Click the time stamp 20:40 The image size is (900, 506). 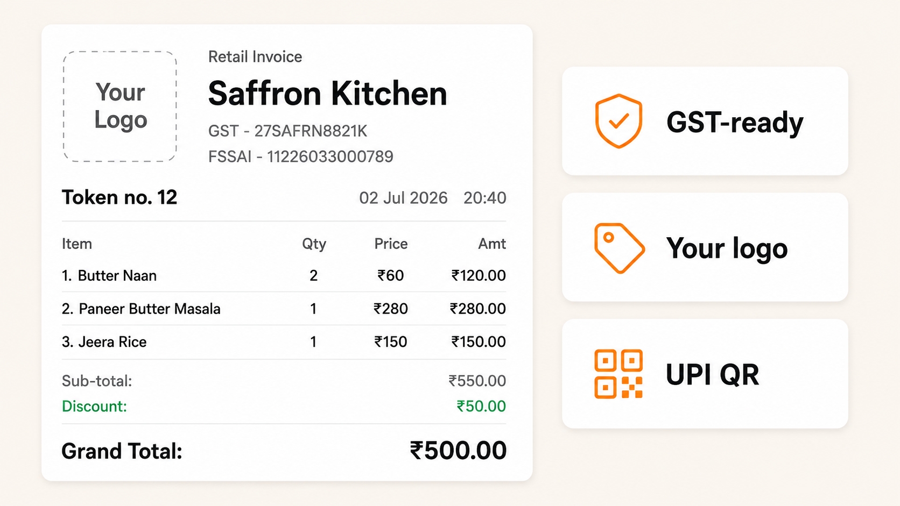pyautogui.click(x=485, y=198)
